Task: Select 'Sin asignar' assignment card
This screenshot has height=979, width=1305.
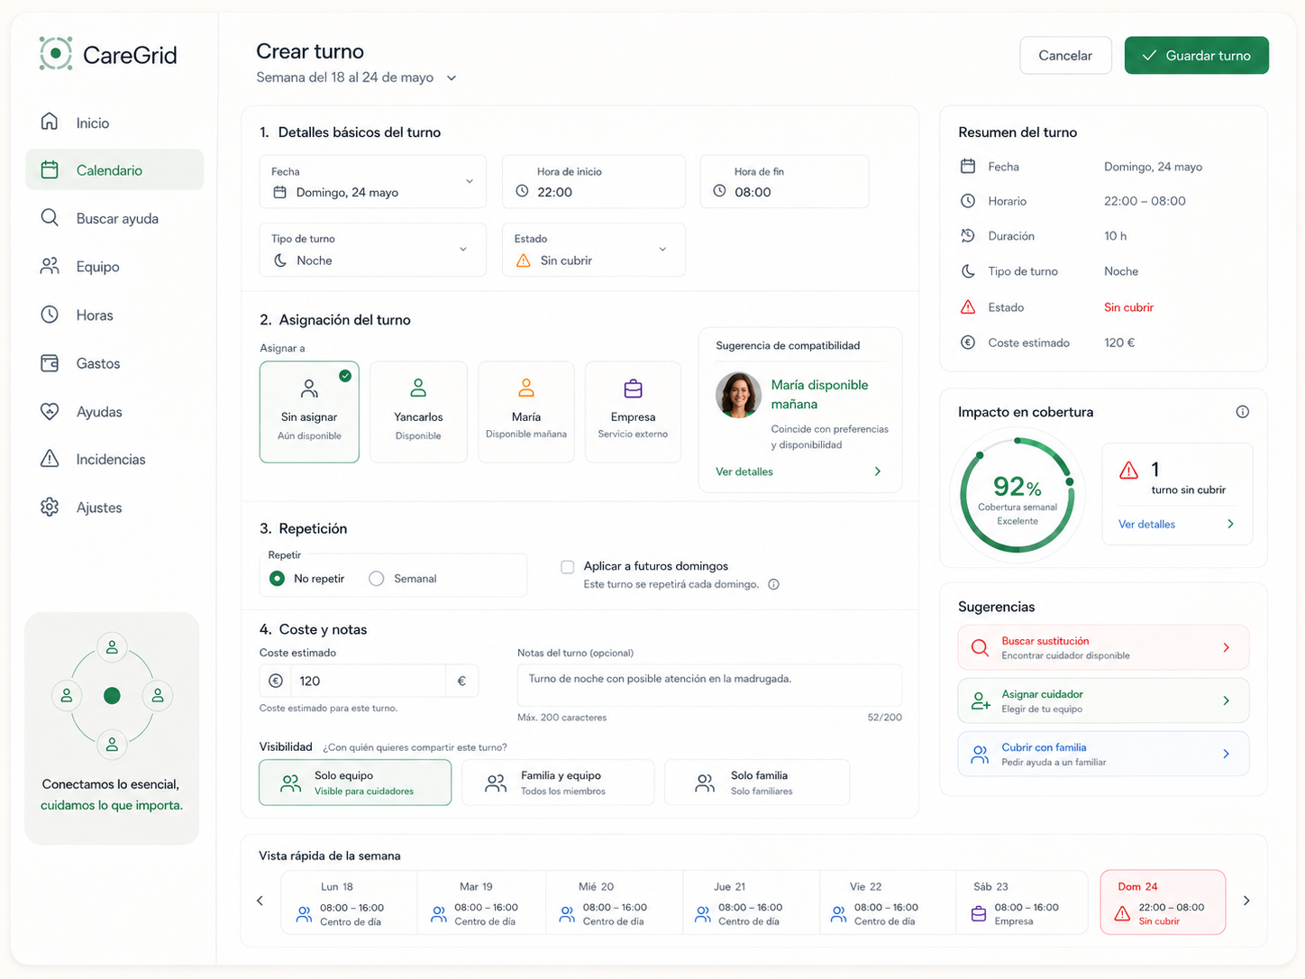Action: tap(309, 412)
